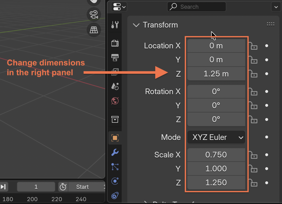The width and height of the screenshot is (282, 204).
Task: Lock the Scale Y value
Action: (x=253, y=169)
